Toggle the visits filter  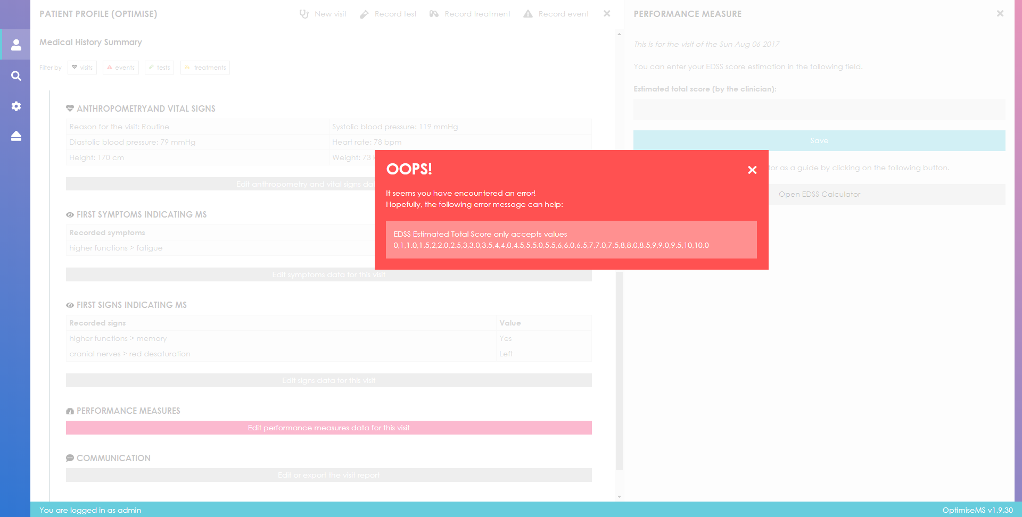tap(82, 68)
